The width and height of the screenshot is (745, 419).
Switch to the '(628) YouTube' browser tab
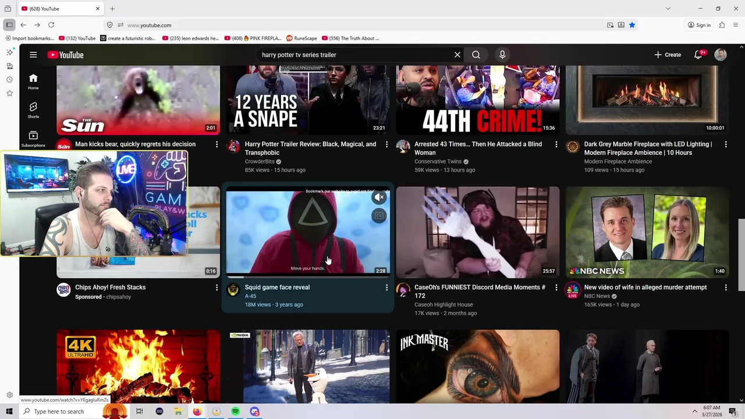pyautogui.click(x=61, y=9)
